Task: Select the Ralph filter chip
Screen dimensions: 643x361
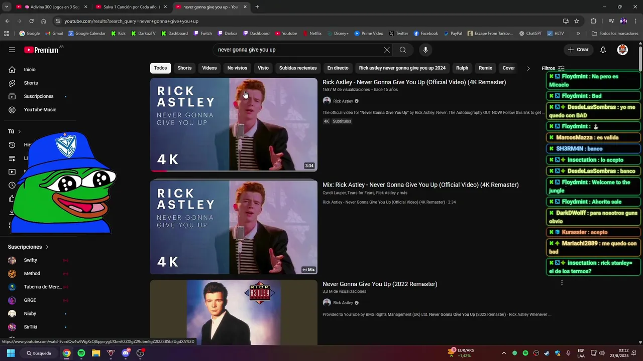Action: (462, 68)
